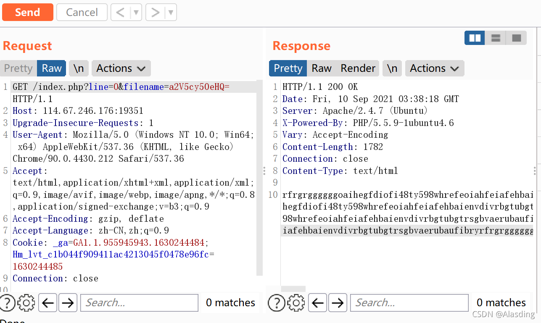This screenshot has height=323, width=541.
Task: Click the X-Powered-By PHP/5.5.9 line
Action: [368, 123]
